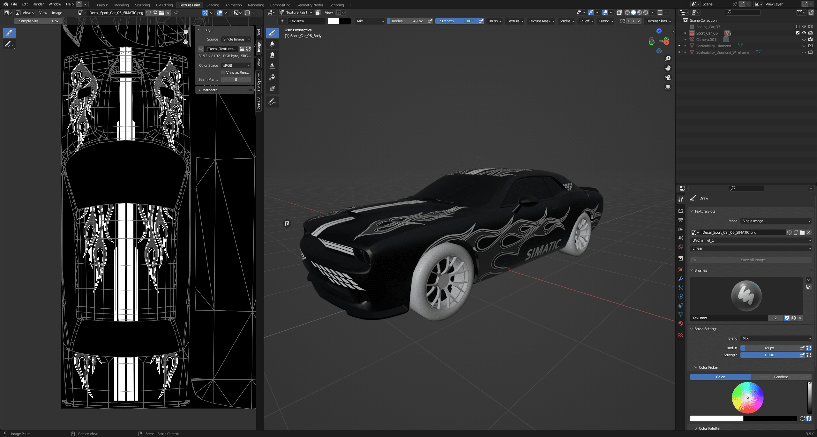Toggle X-axis symmetry button
The height and width of the screenshot is (437, 817).
628,21
